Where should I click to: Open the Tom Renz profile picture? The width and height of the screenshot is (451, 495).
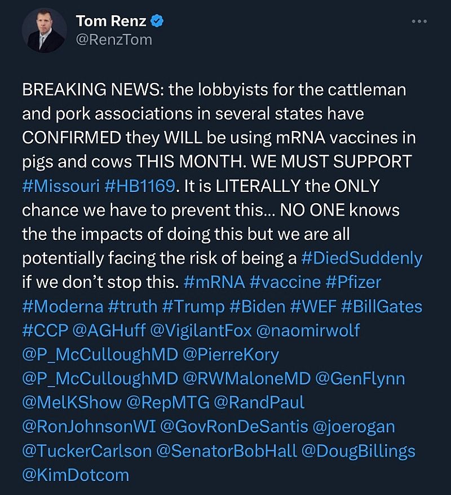point(44,30)
